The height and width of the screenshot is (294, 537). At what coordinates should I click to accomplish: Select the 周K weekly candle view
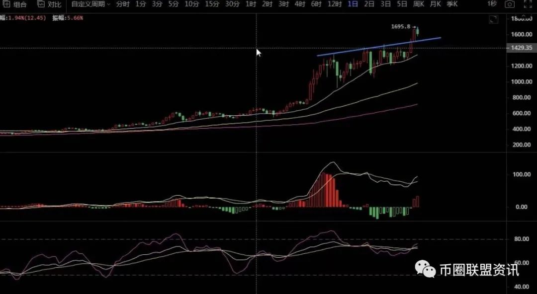418,4
